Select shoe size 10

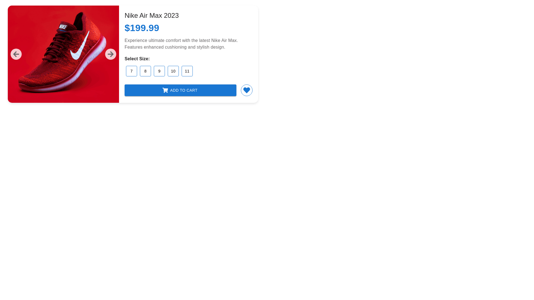click(173, 71)
